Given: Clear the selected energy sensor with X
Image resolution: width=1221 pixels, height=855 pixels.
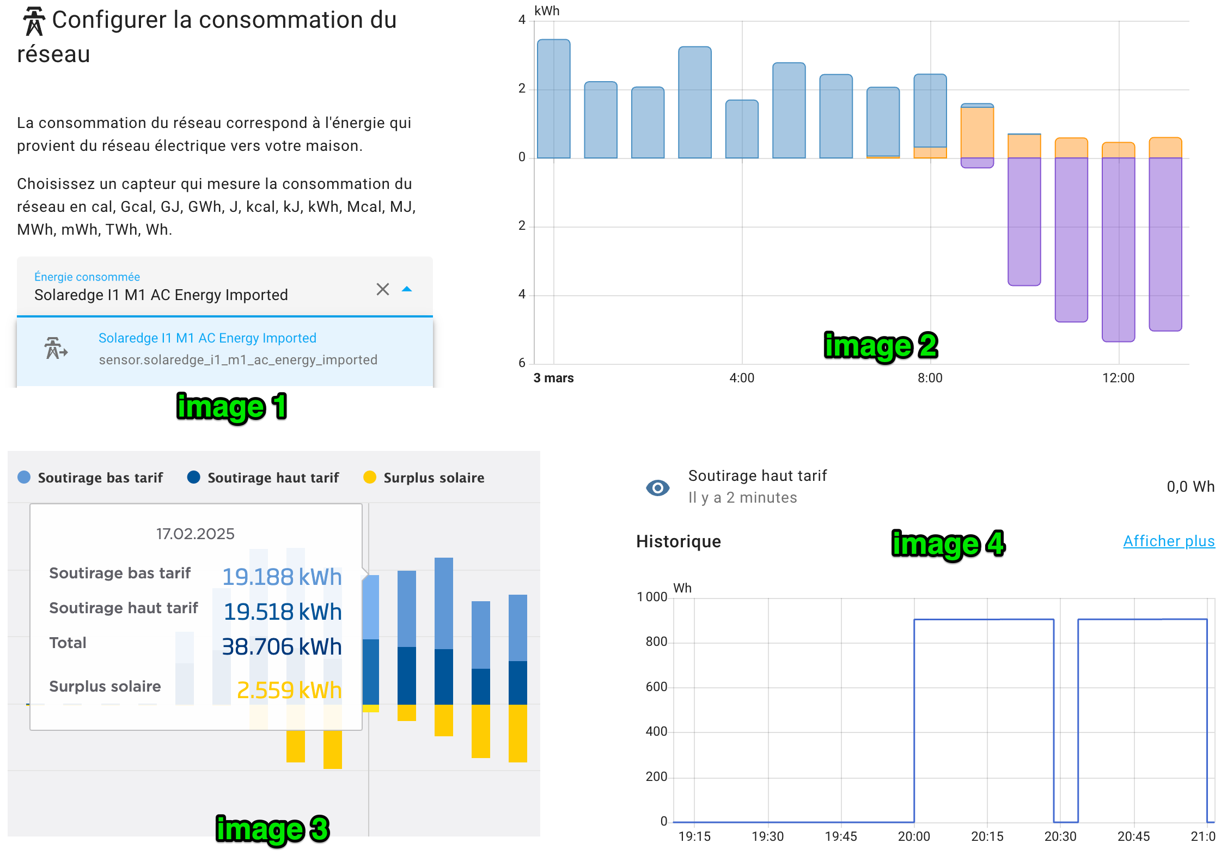Looking at the screenshot, I should pyautogui.click(x=382, y=289).
